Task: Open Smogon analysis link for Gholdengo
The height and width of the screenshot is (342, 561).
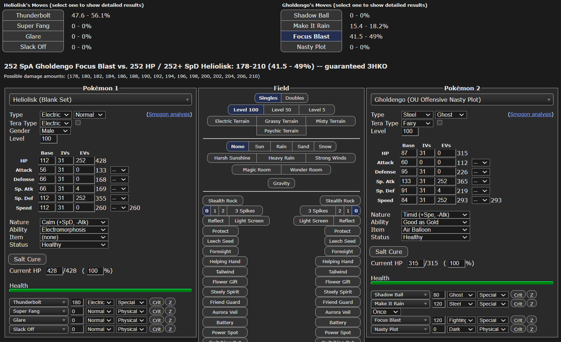Action: coord(531,114)
